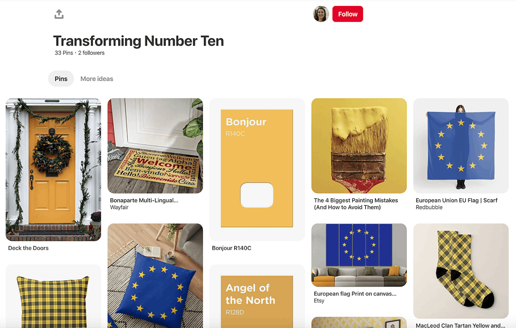This screenshot has height=328, width=516.
Task: Open the multilingual Welcome doormat pin
Action: [155, 146]
